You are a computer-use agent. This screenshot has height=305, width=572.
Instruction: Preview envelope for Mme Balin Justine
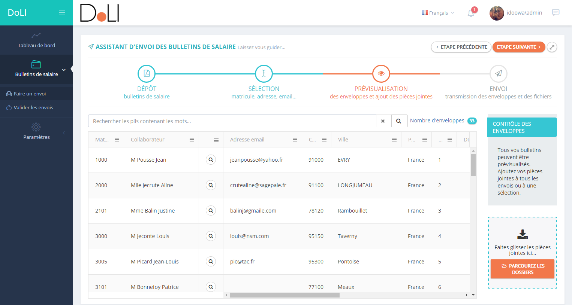point(211,211)
